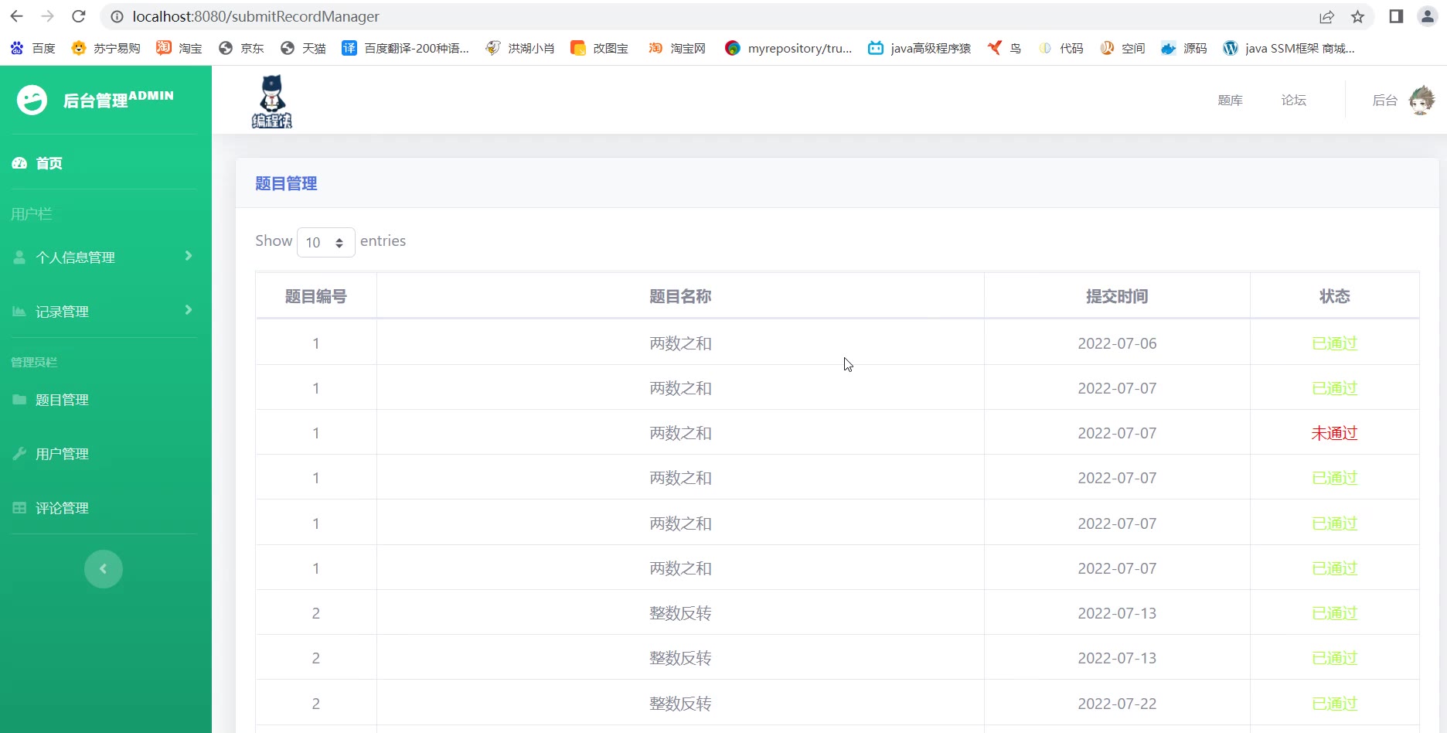This screenshot has width=1447, height=733.
Task: Click the 2022-07-22 submission date
Action: [x=1117, y=704]
